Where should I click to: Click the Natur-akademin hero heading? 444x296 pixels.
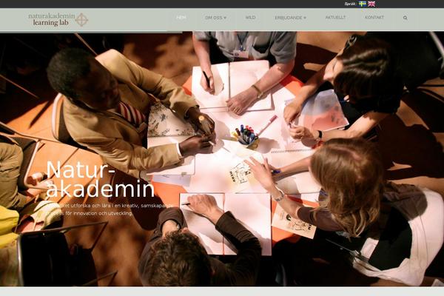[x=100, y=179]
